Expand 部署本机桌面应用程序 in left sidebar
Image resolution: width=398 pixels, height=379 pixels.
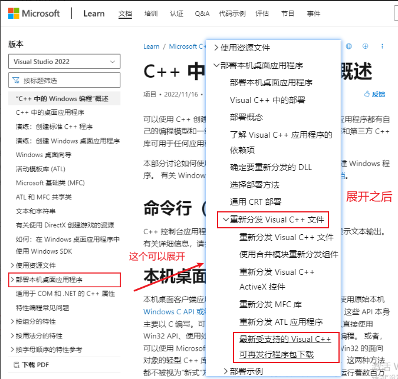12,280
